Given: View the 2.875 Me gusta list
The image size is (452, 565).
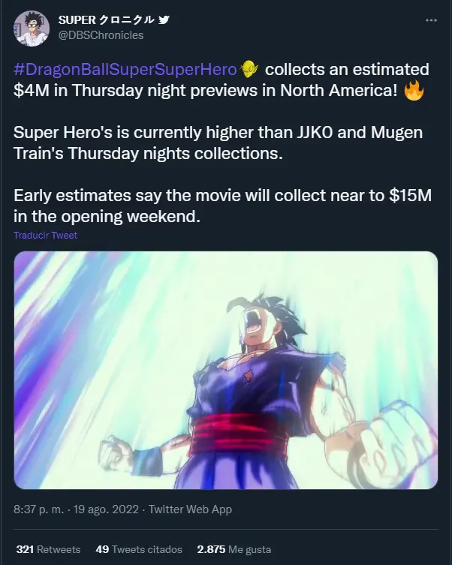Looking at the screenshot, I should (234, 549).
